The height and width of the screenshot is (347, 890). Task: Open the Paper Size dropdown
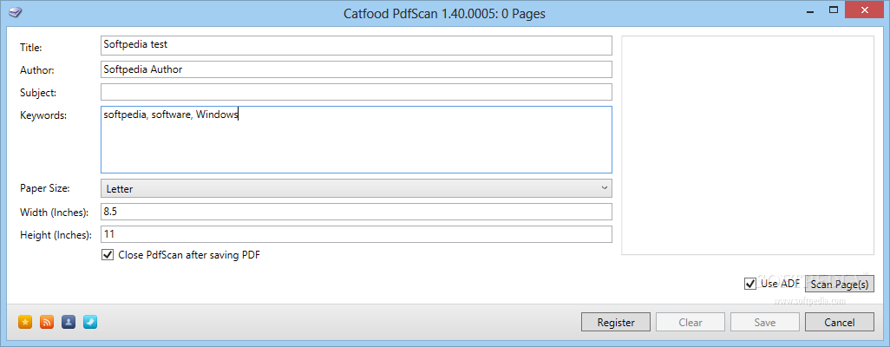click(357, 188)
